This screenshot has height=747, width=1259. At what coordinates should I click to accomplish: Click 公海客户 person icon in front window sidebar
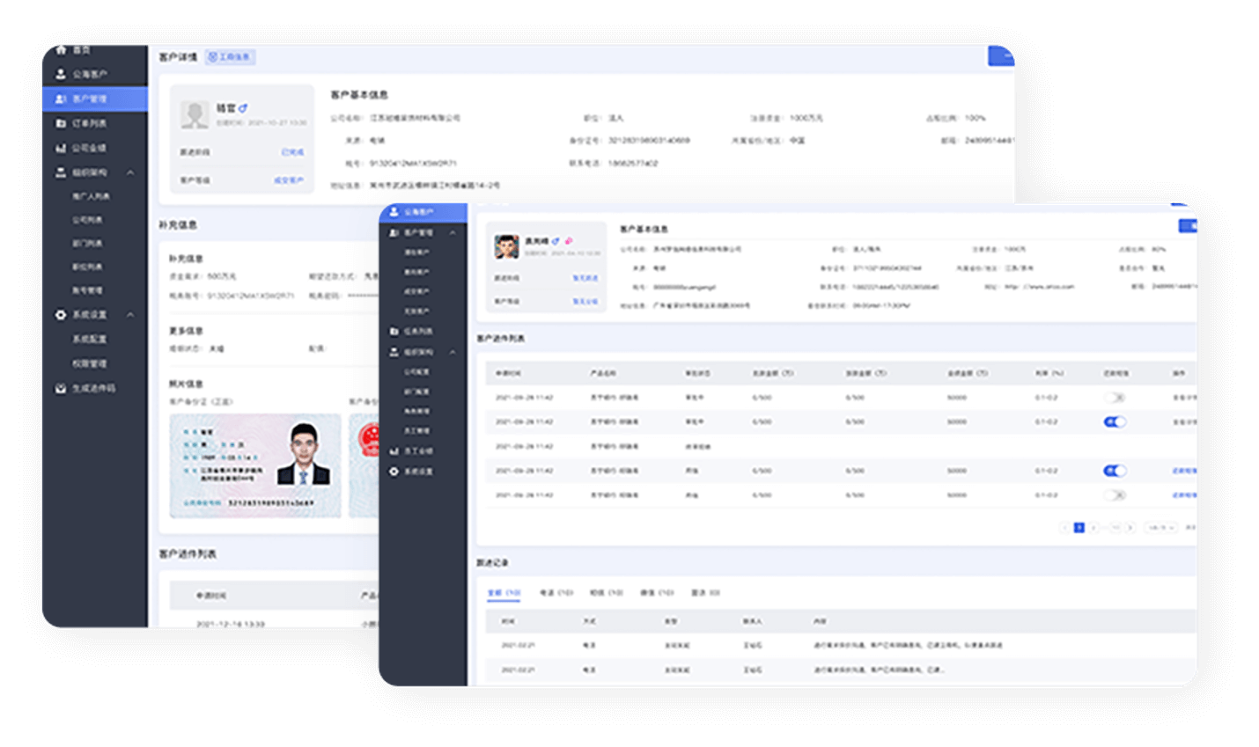[394, 212]
